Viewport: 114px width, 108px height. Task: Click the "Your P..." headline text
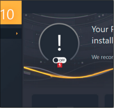[x=102, y=29]
